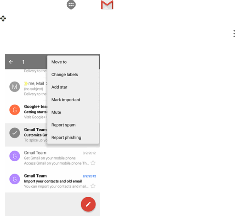Choose Report phishing option

[x=73, y=137]
